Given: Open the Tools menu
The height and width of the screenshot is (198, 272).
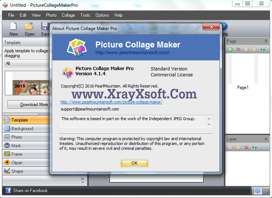Looking at the screenshot, I should 85,15.
